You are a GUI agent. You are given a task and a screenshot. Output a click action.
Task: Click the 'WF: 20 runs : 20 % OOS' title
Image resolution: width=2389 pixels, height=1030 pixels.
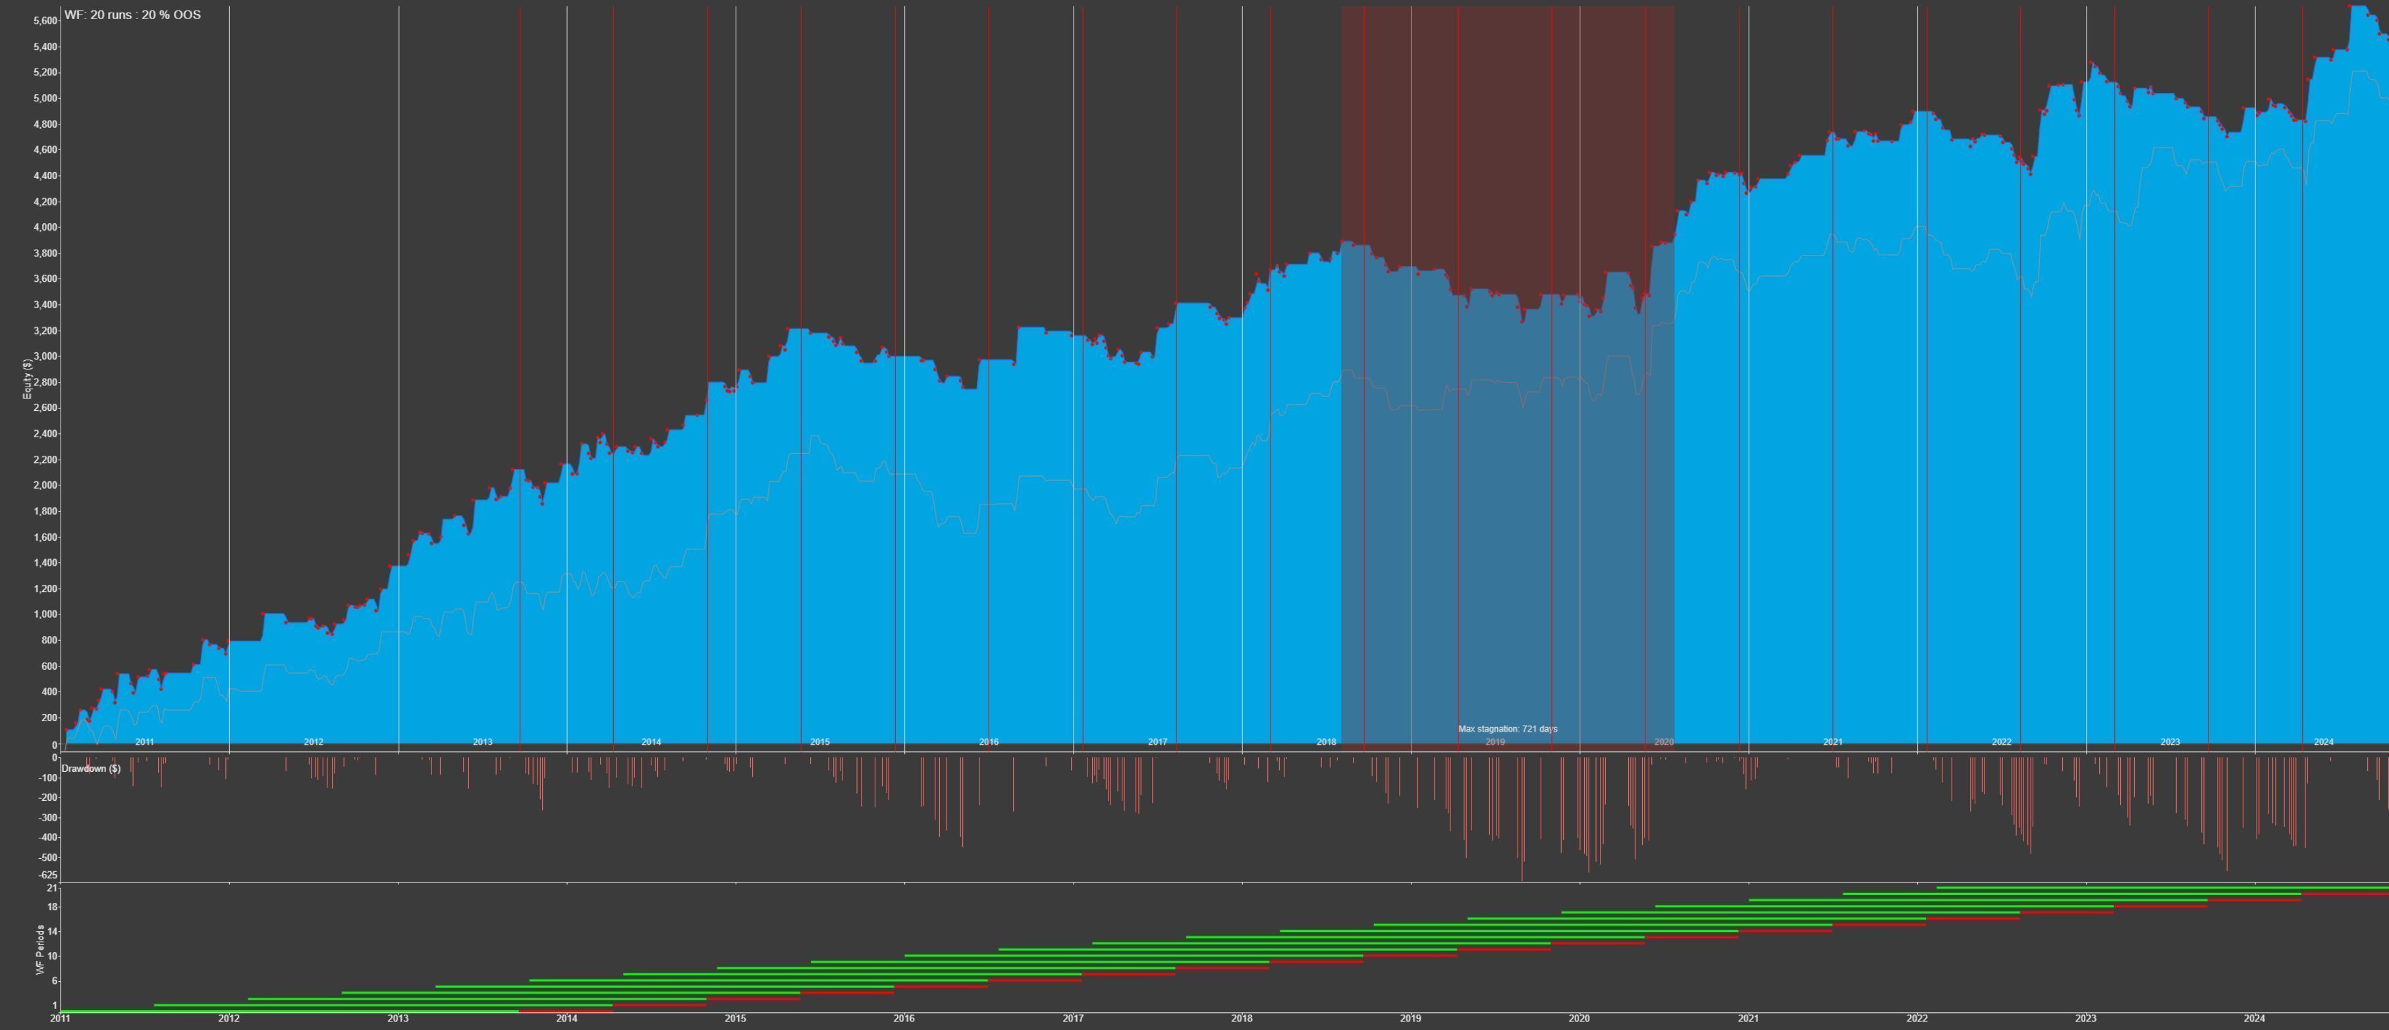pyautogui.click(x=132, y=15)
